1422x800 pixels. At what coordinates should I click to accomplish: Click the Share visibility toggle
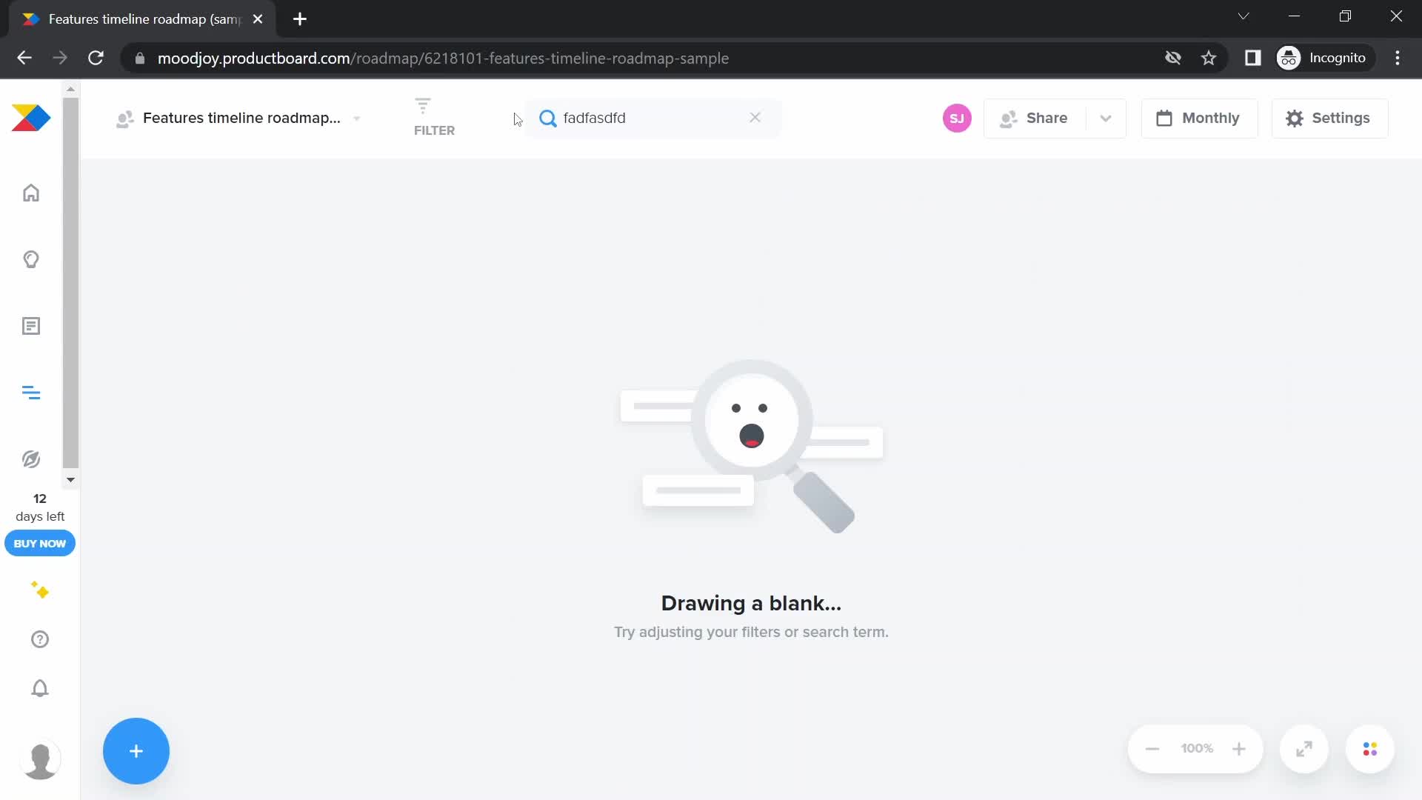[x=1106, y=117]
